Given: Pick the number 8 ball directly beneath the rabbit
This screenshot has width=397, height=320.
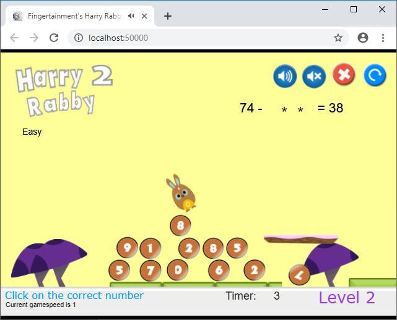Looking at the screenshot, I should [180, 225].
